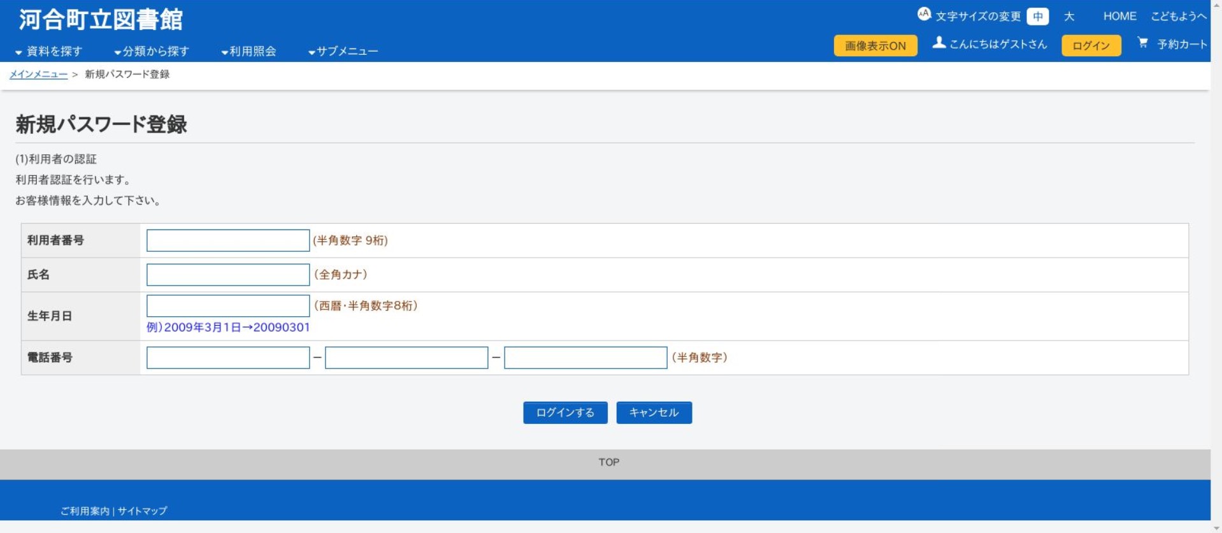Screen dimensions: 1222x533
Task: Focus the middle 電話番号 field
Action: (406, 358)
